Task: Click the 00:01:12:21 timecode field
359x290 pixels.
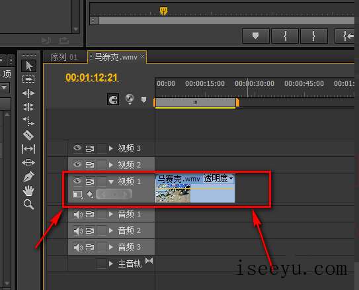Action: coord(91,77)
